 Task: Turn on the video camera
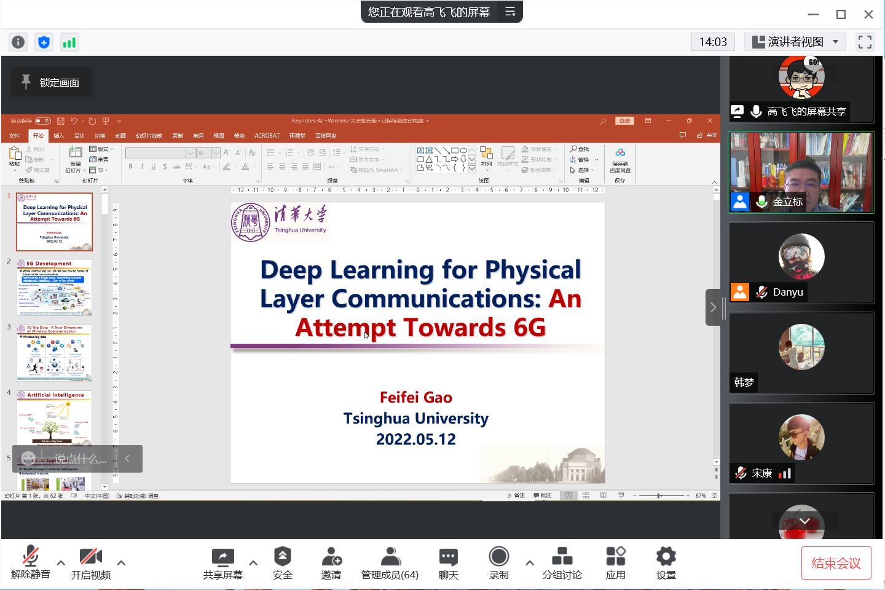[91, 563]
